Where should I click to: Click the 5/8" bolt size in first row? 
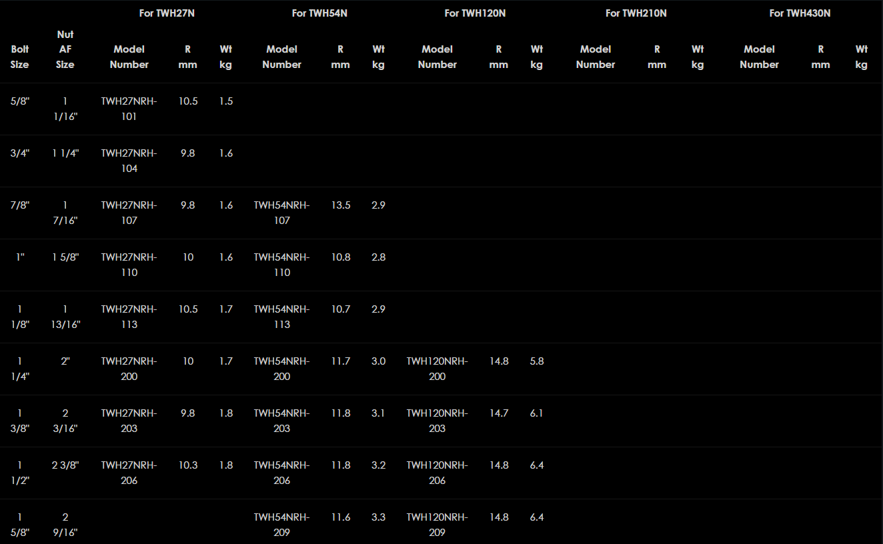(20, 101)
